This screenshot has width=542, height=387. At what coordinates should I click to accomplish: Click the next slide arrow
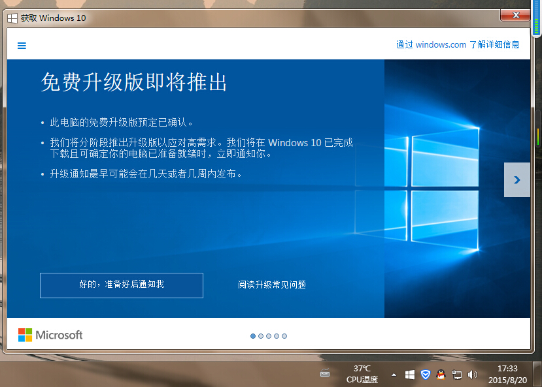517,179
